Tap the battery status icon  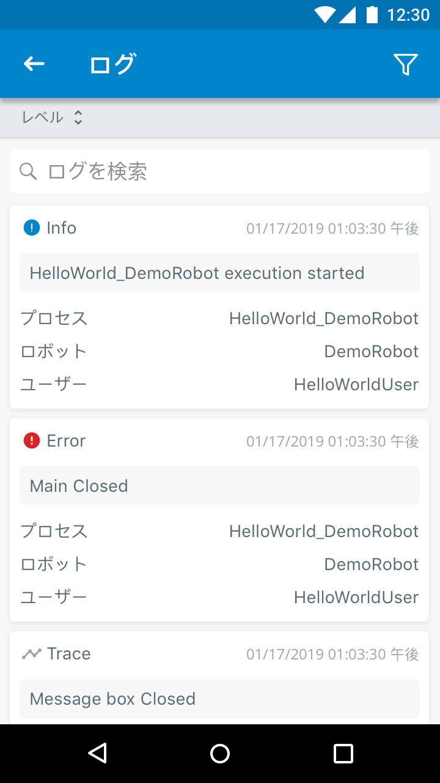372,14
